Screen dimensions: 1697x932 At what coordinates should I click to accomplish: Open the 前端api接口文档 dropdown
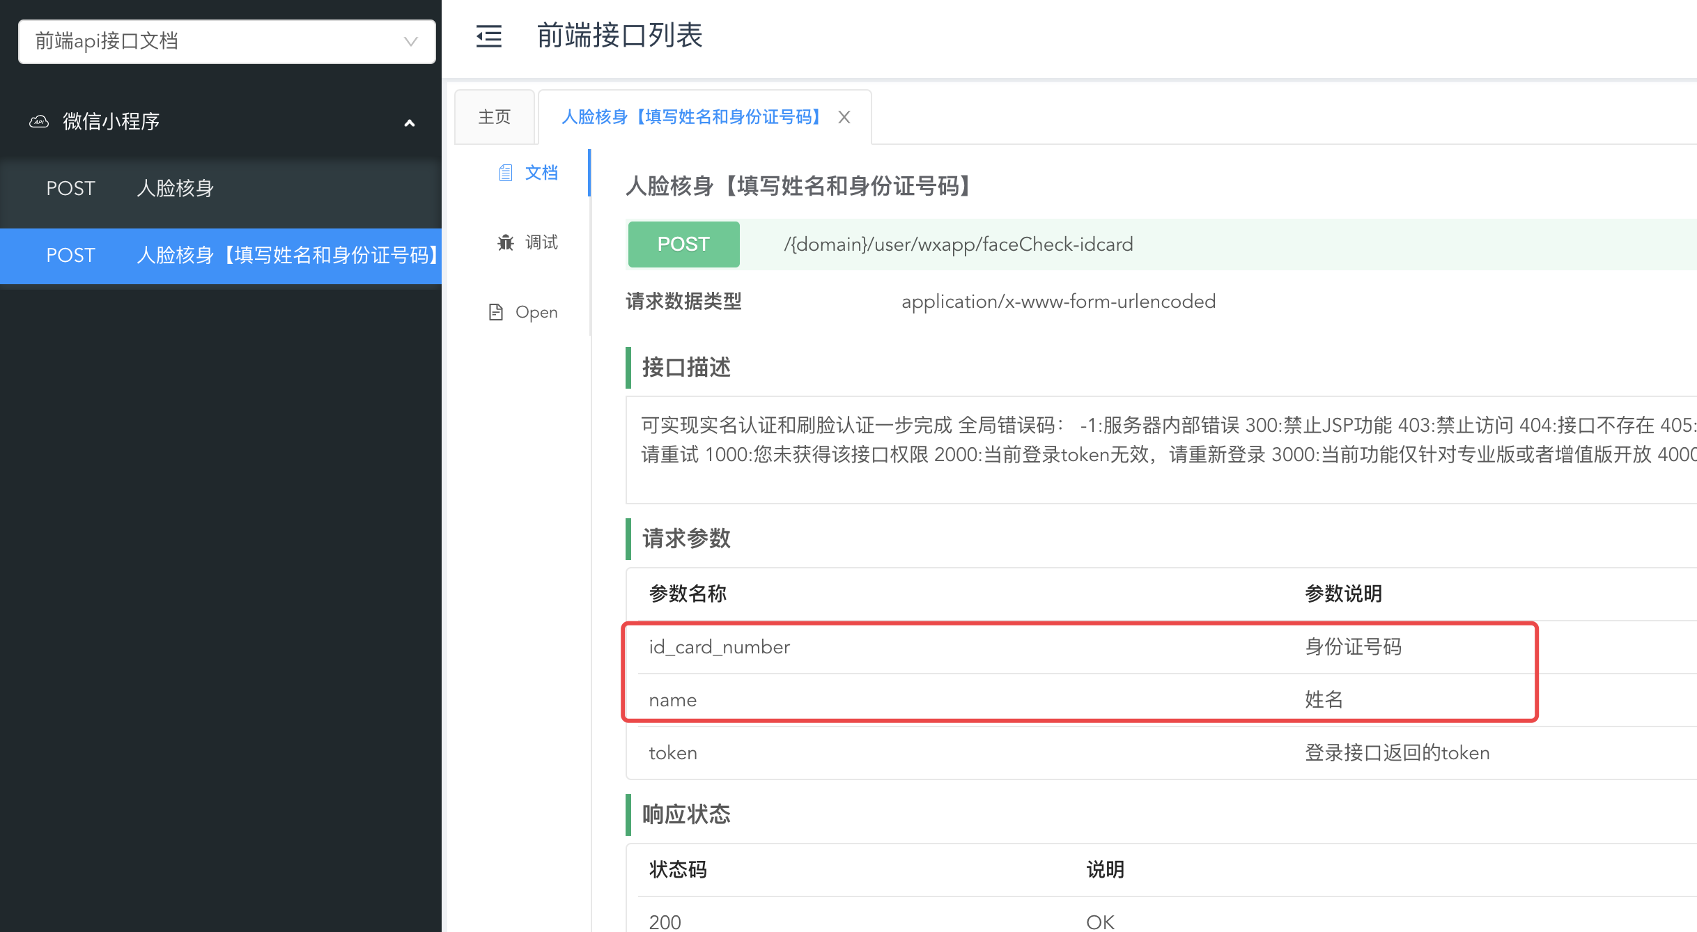(209, 42)
